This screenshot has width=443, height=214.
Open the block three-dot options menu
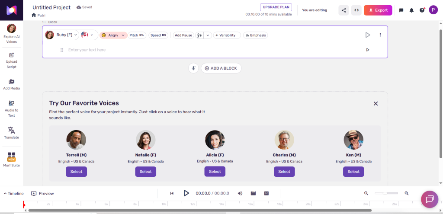coord(380,35)
